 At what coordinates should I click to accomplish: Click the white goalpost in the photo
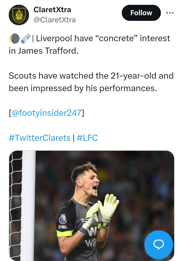pyautogui.click(x=29, y=204)
